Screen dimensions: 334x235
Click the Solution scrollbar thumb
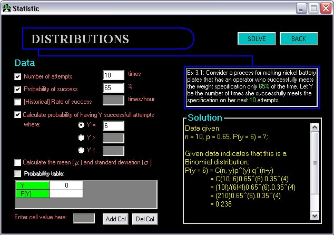[315, 163]
